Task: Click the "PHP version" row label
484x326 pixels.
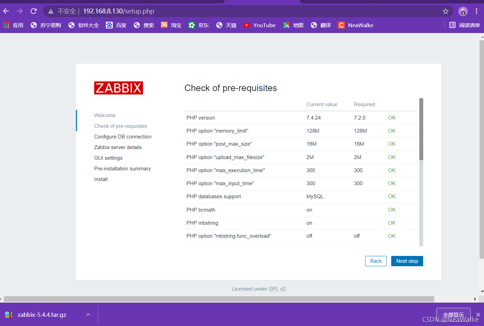Action: (201, 118)
